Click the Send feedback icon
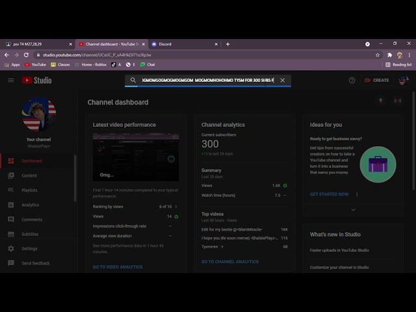416x312 pixels. (11, 263)
